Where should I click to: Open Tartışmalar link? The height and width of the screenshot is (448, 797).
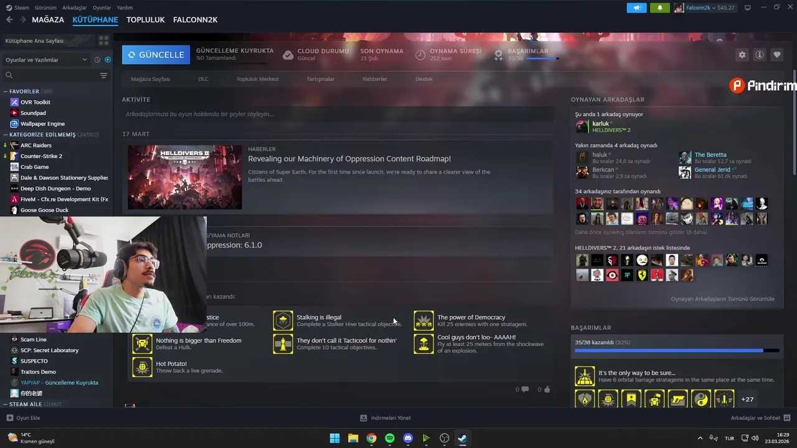321,79
